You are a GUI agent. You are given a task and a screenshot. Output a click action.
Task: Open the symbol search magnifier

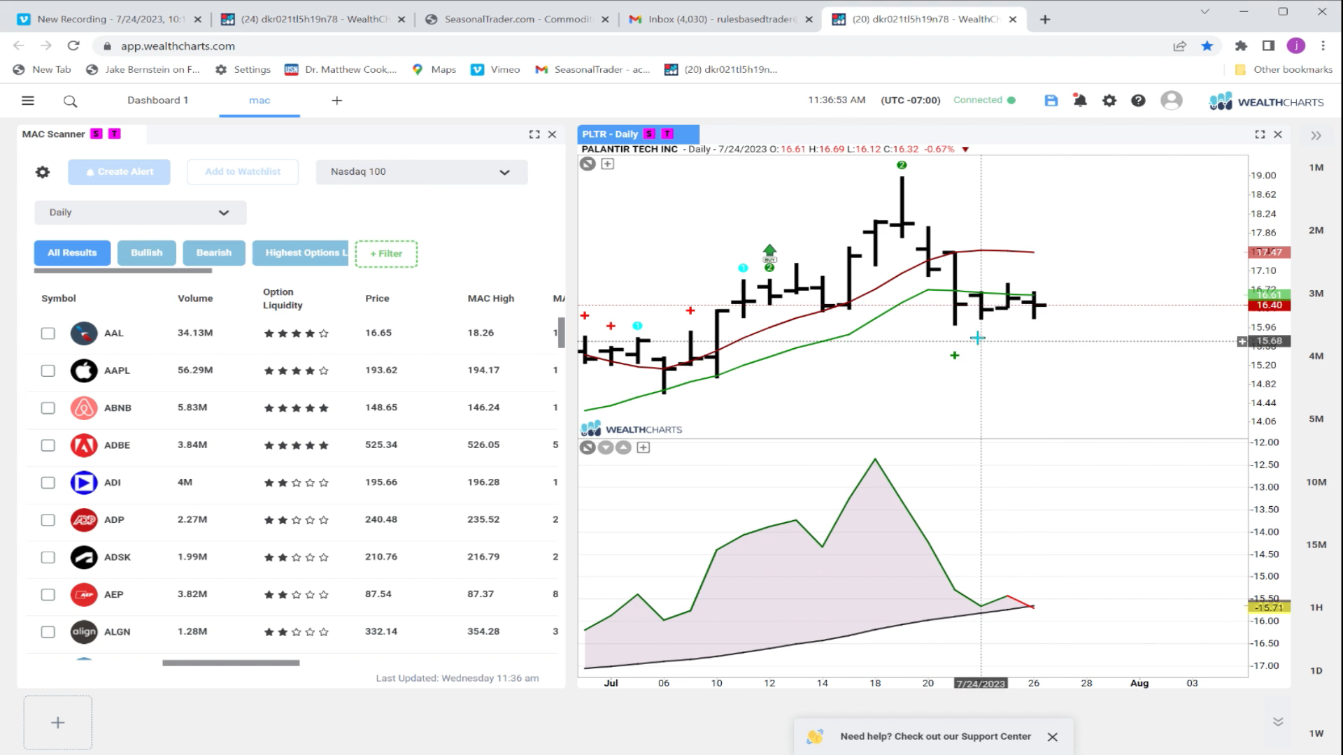[70, 101]
